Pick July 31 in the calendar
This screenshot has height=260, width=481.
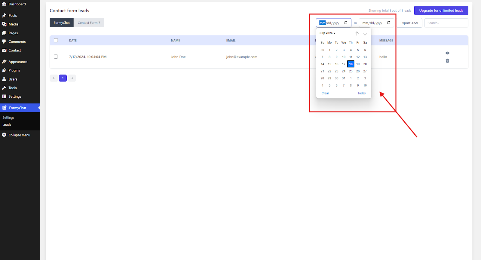pos(344,78)
